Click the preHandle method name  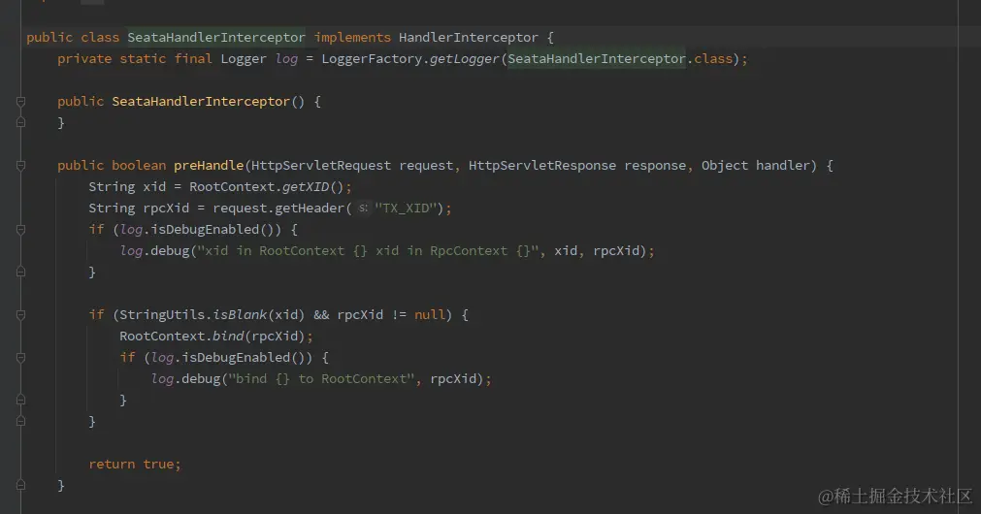point(209,166)
